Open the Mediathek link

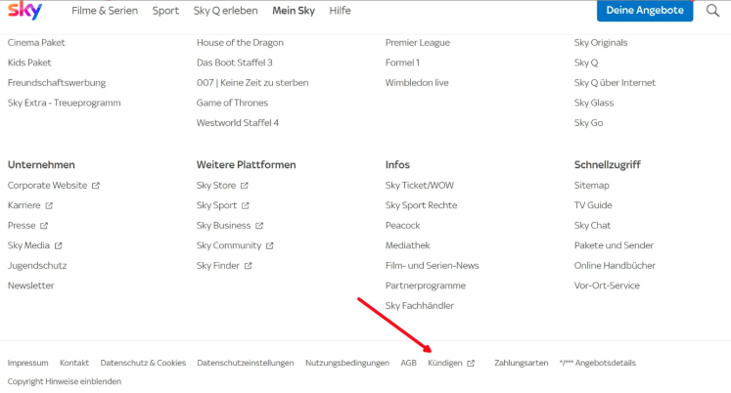point(407,245)
